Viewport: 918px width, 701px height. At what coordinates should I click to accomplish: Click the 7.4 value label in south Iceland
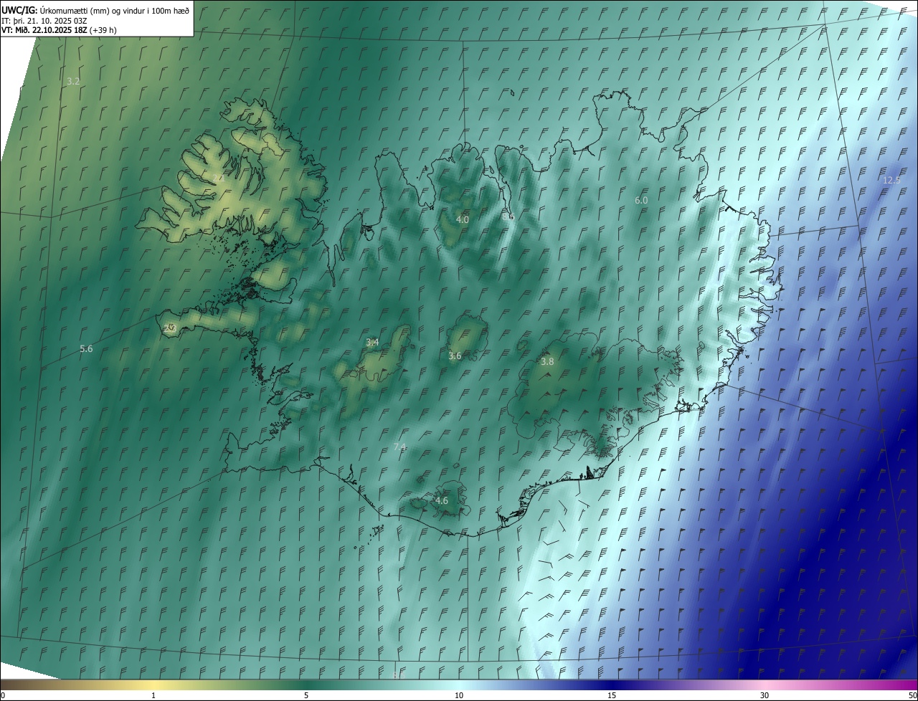(400, 447)
